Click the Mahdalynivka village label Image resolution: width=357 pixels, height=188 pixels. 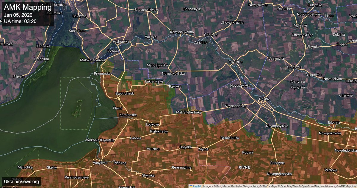pos(157,65)
